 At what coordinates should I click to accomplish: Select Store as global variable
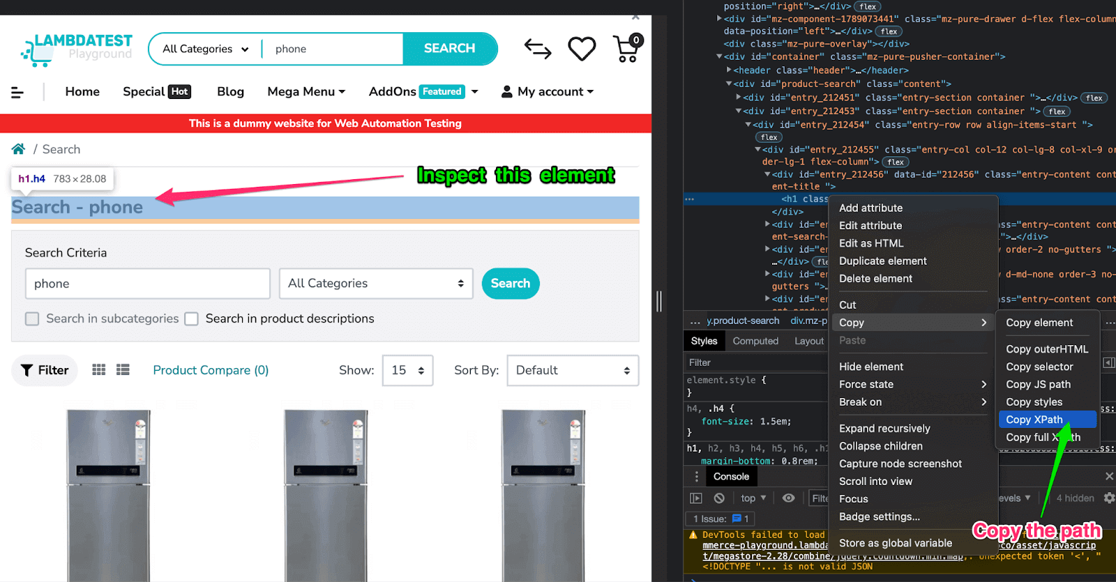coord(913,543)
